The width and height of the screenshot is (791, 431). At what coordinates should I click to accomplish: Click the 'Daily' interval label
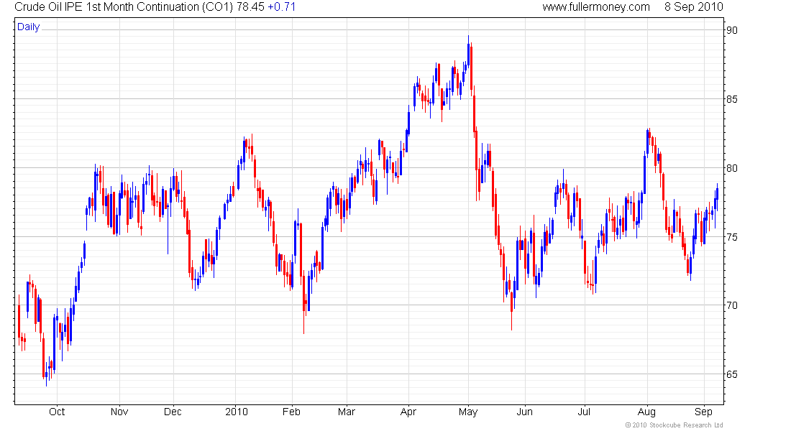(x=28, y=27)
